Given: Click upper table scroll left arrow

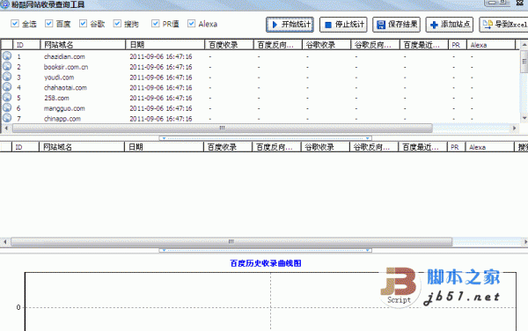Looking at the screenshot, I should [6, 128].
